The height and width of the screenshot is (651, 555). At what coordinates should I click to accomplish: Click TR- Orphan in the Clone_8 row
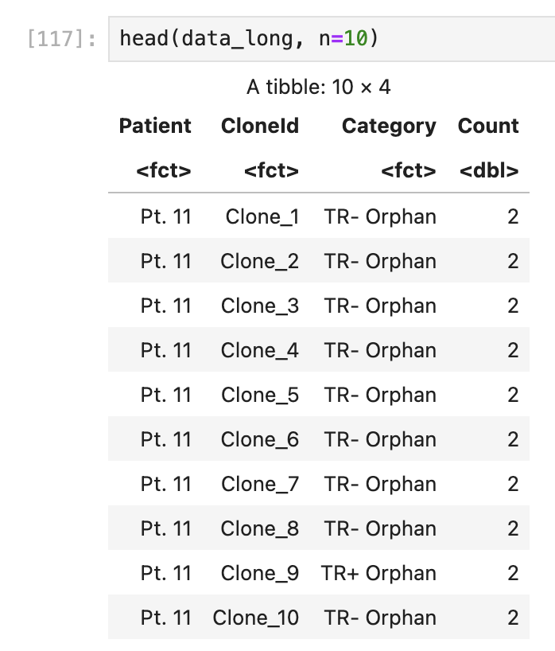point(380,528)
